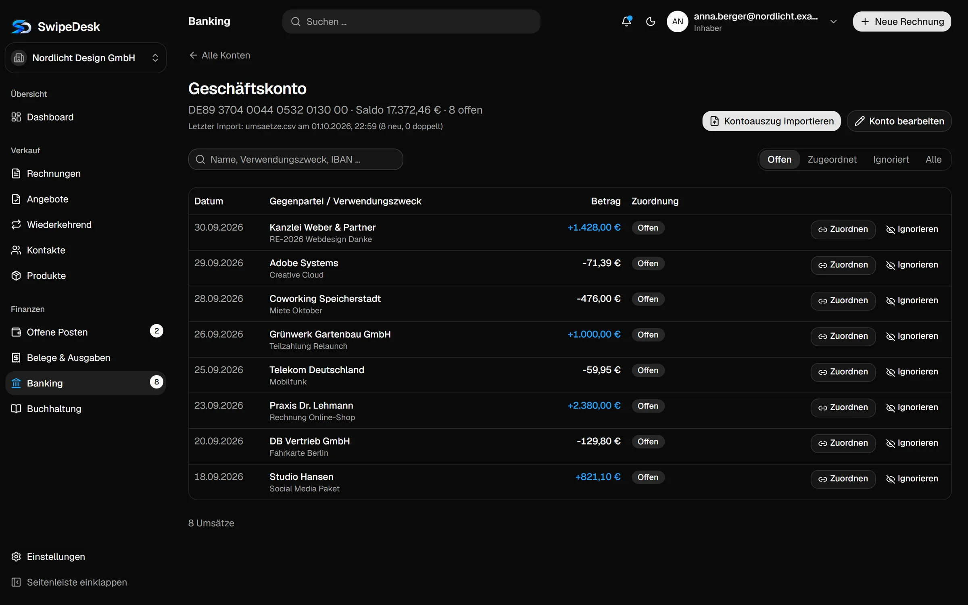Image resolution: width=968 pixels, height=605 pixels.
Task: Click the SwipeDesk logo icon
Action: (x=21, y=27)
